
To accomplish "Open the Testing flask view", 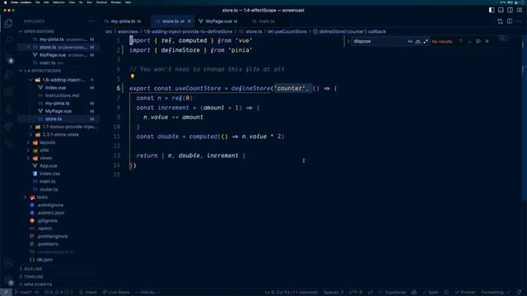I will pos(8,109).
